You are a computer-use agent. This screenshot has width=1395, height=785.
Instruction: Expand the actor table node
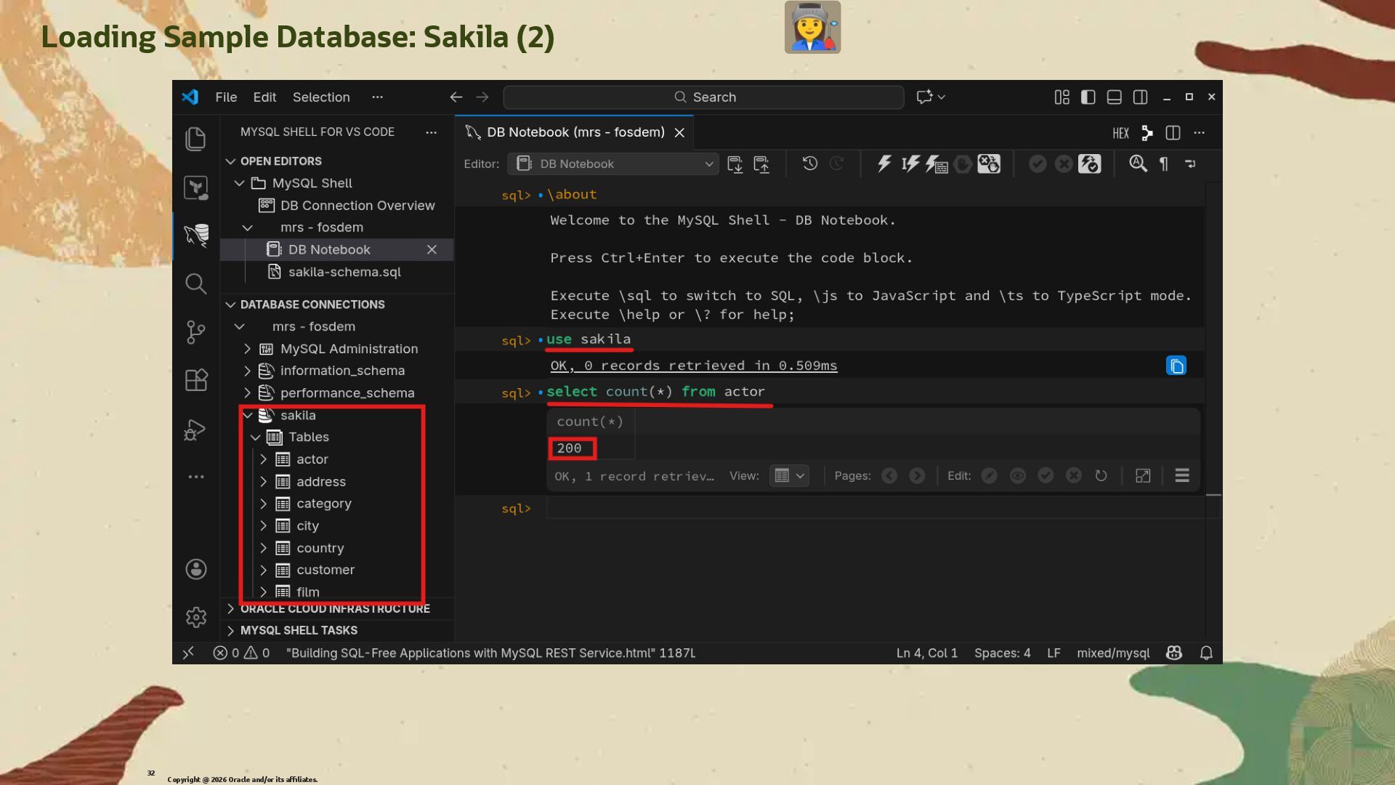[264, 459]
